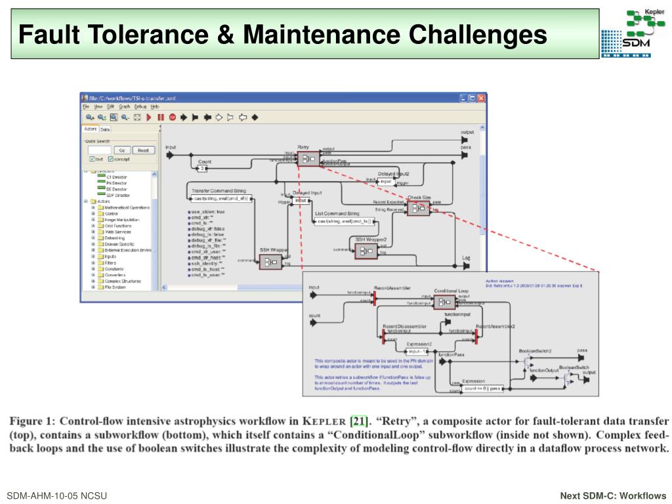Expand the Mathematical Operations folder
The image size is (672, 504).
pyautogui.click(x=93, y=207)
